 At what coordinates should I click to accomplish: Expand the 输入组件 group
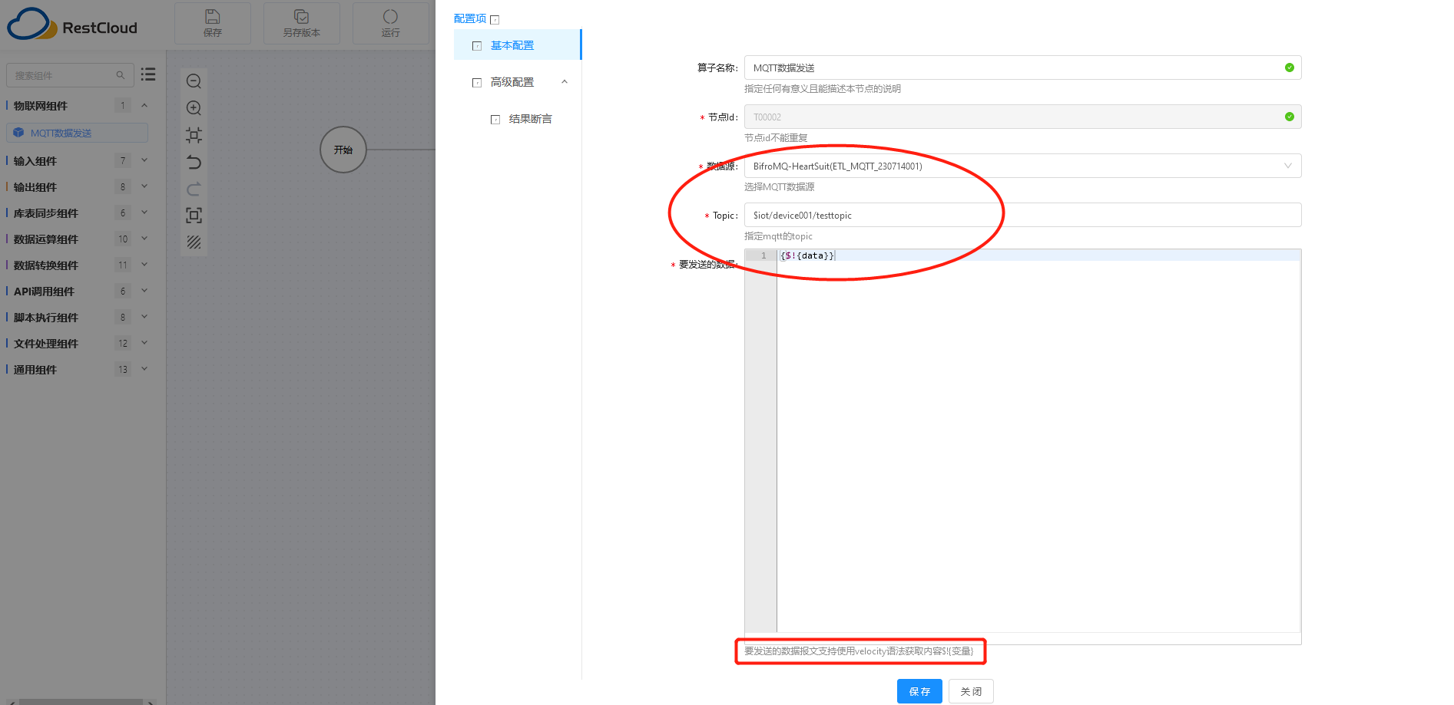point(144,160)
